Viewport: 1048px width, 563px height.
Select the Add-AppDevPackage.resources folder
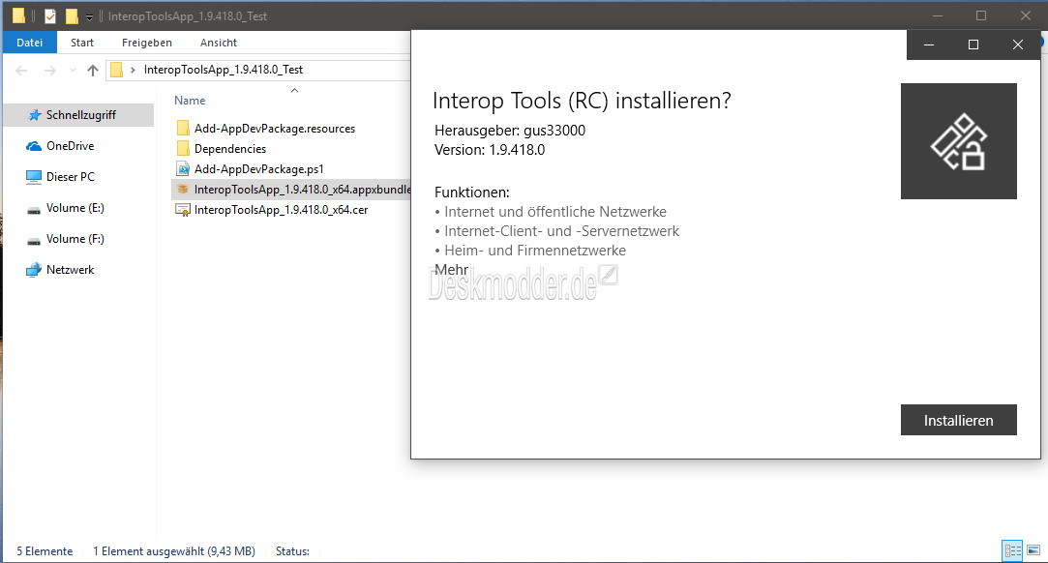point(267,129)
